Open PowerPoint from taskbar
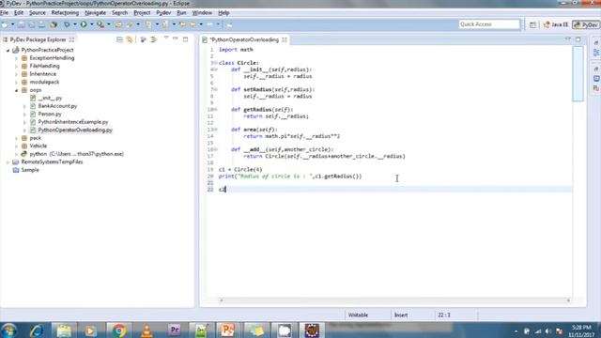The height and width of the screenshot is (338, 601). (228, 330)
